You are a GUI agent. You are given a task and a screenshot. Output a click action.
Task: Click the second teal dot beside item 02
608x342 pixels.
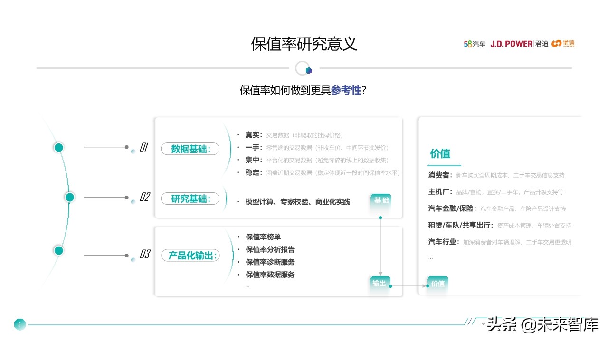70,197
